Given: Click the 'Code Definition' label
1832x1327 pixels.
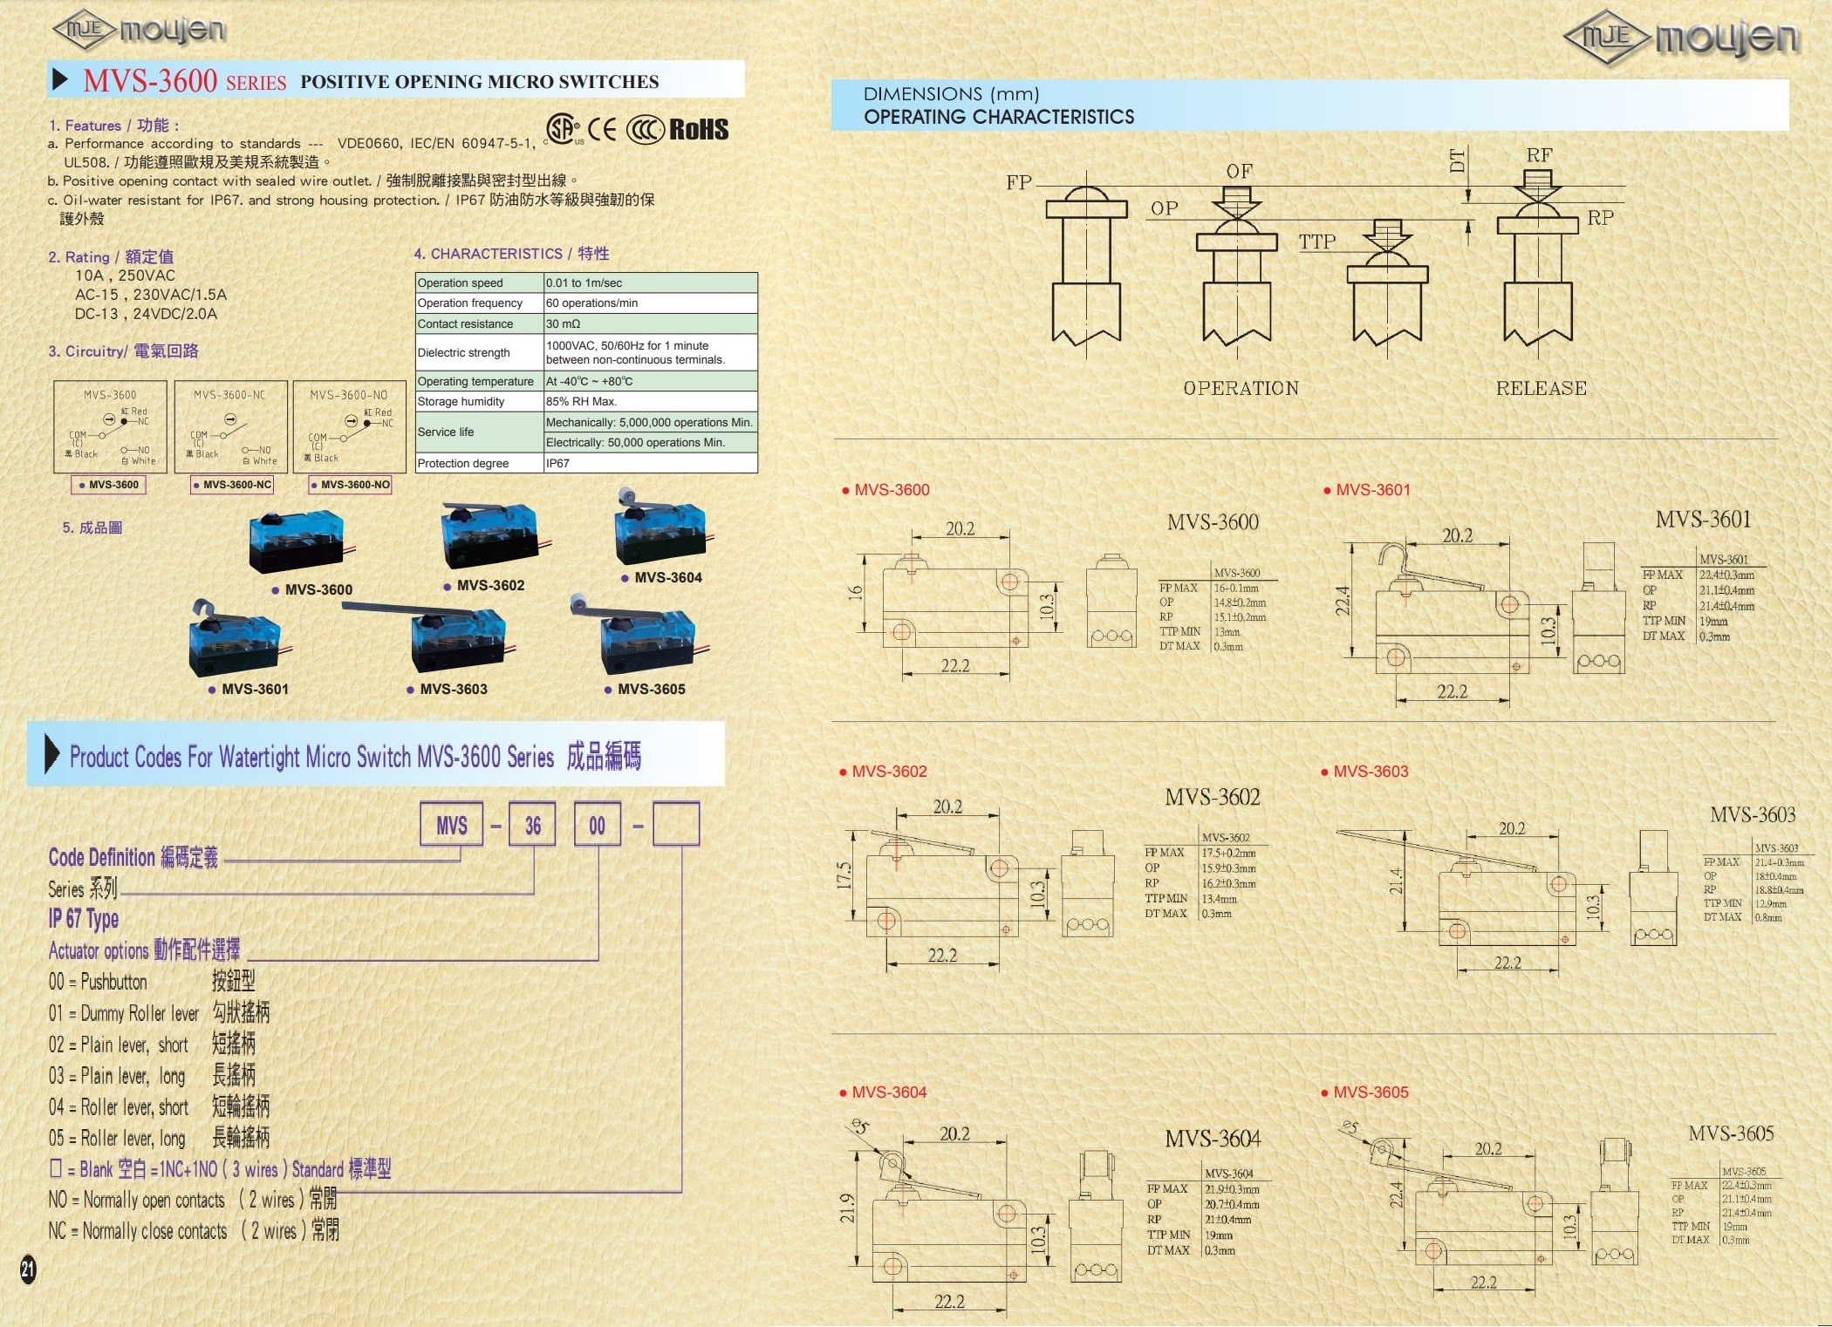Looking at the screenshot, I should coord(133,857).
